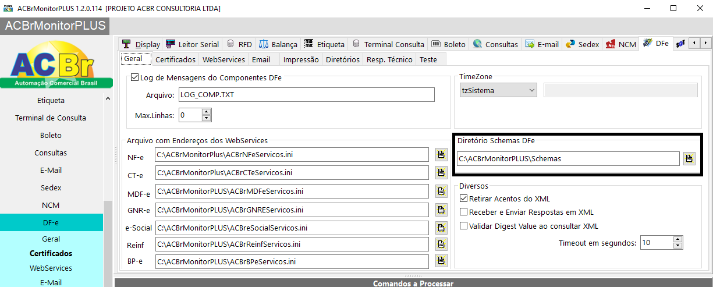Browse for the NF-e services ini file
This screenshot has width=713, height=287.
point(441,155)
